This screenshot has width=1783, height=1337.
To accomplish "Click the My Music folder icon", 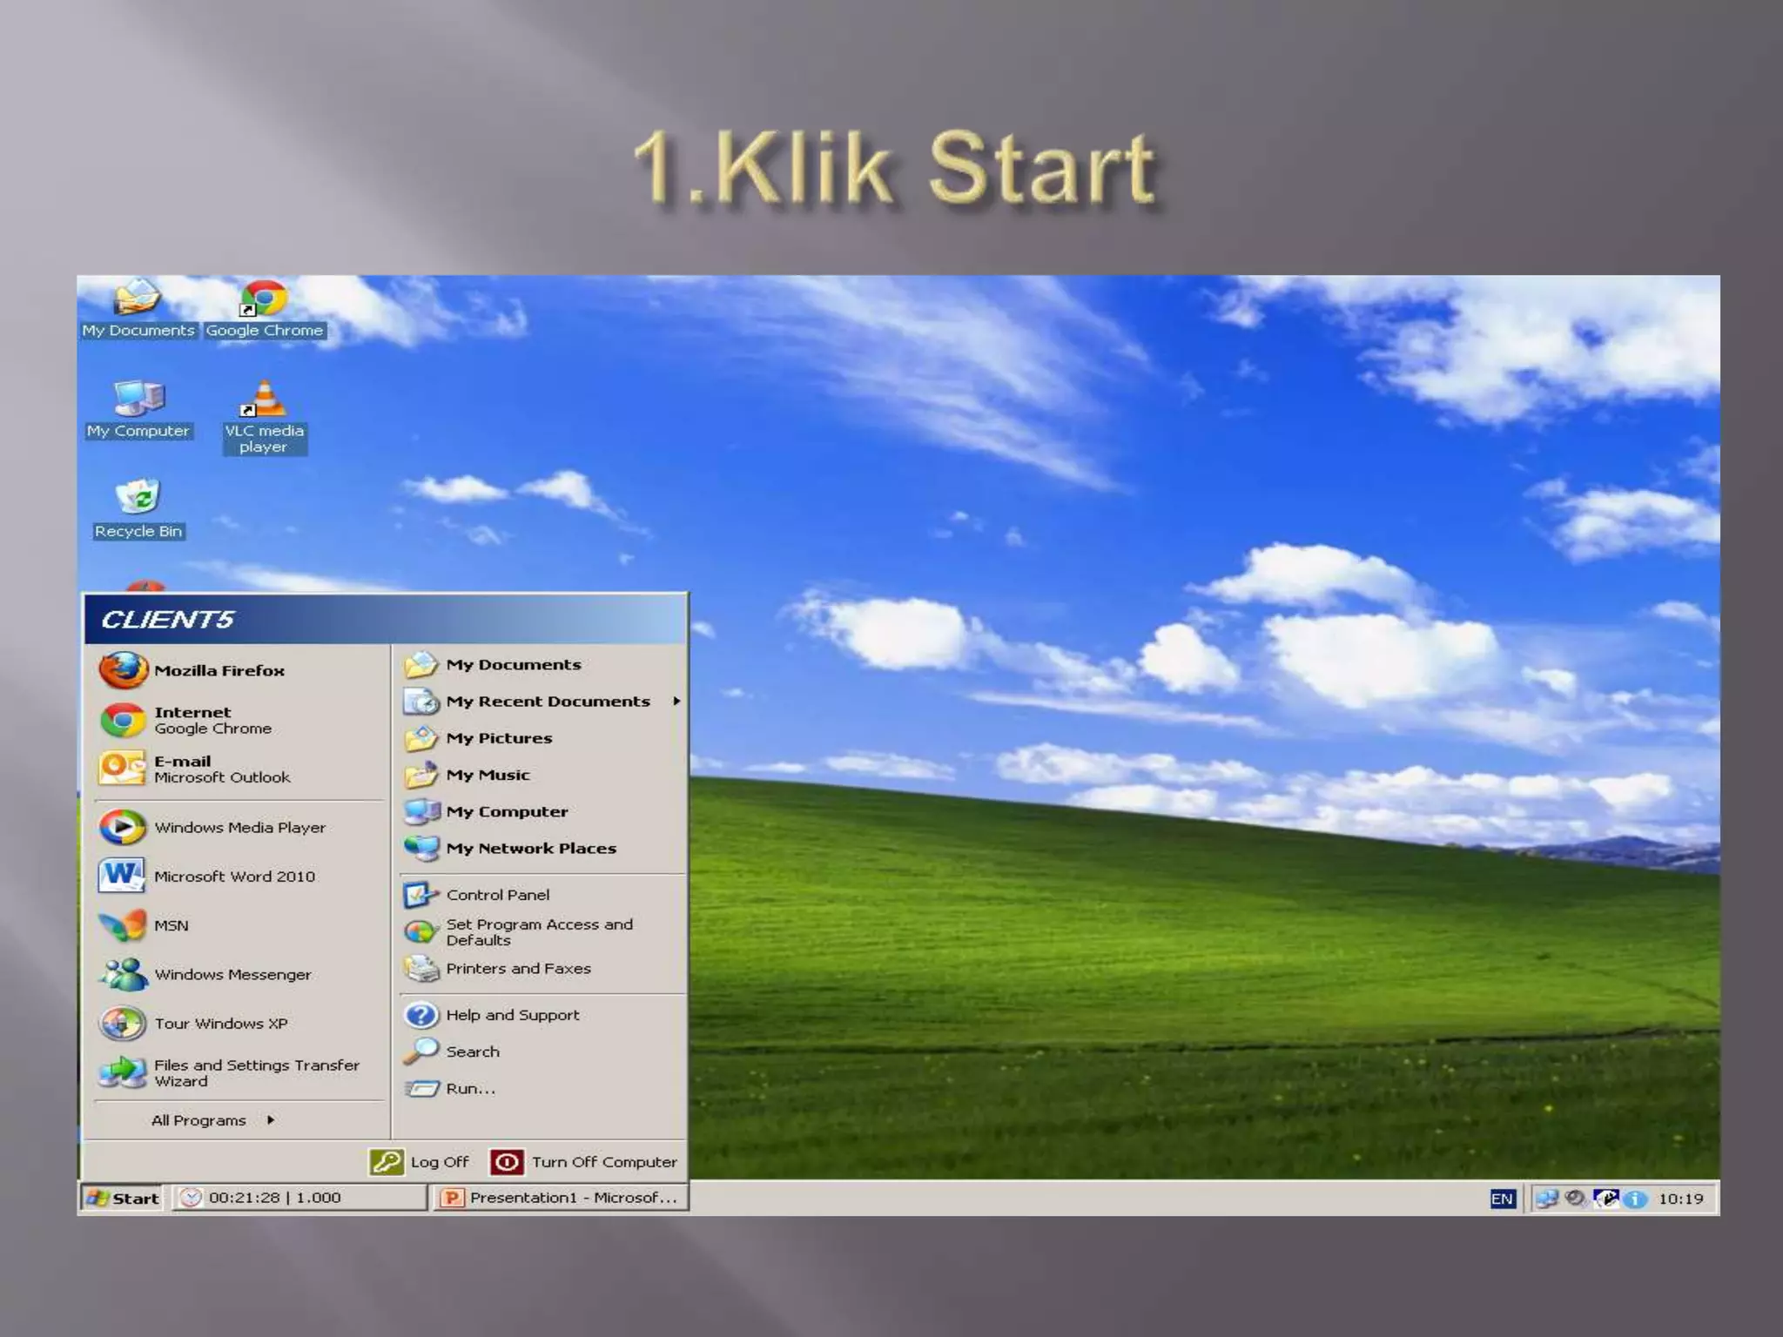I will [x=421, y=775].
